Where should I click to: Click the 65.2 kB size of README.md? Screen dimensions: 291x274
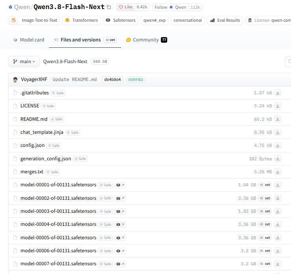[x=263, y=119]
